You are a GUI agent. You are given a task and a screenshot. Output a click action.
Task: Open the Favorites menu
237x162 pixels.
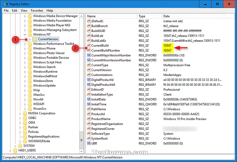pos(37,10)
